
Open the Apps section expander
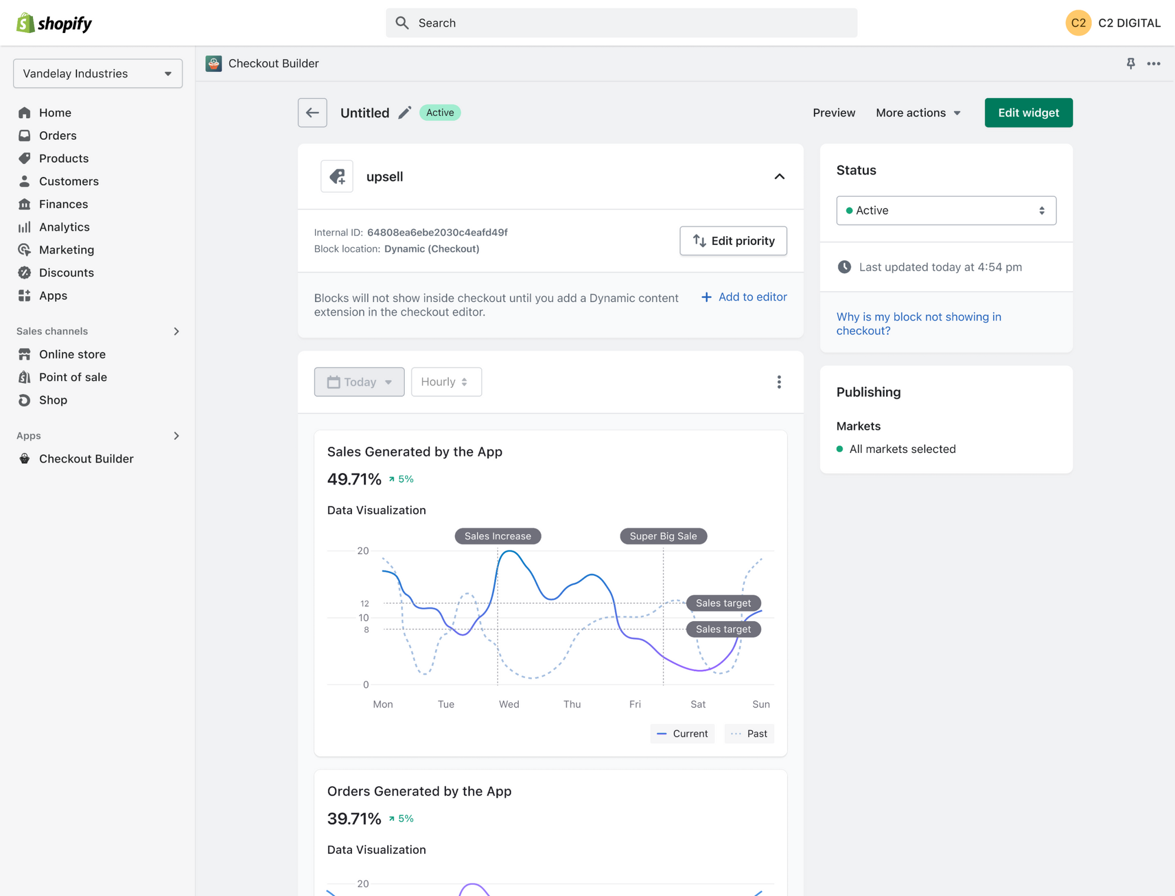(x=174, y=435)
